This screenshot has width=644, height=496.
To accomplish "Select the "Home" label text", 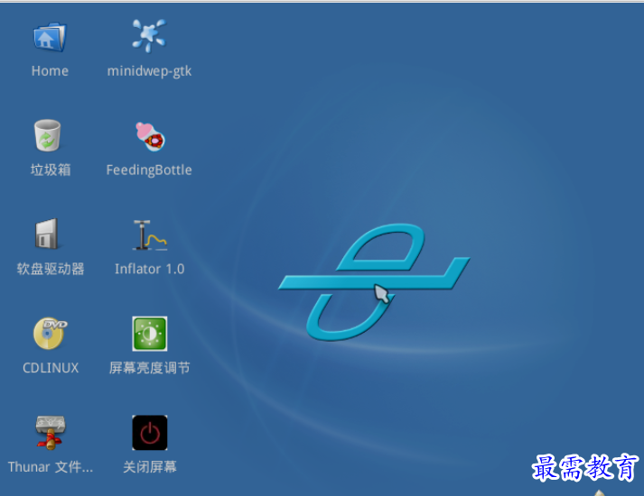I will pyautogui.click(x=50, y=71).
